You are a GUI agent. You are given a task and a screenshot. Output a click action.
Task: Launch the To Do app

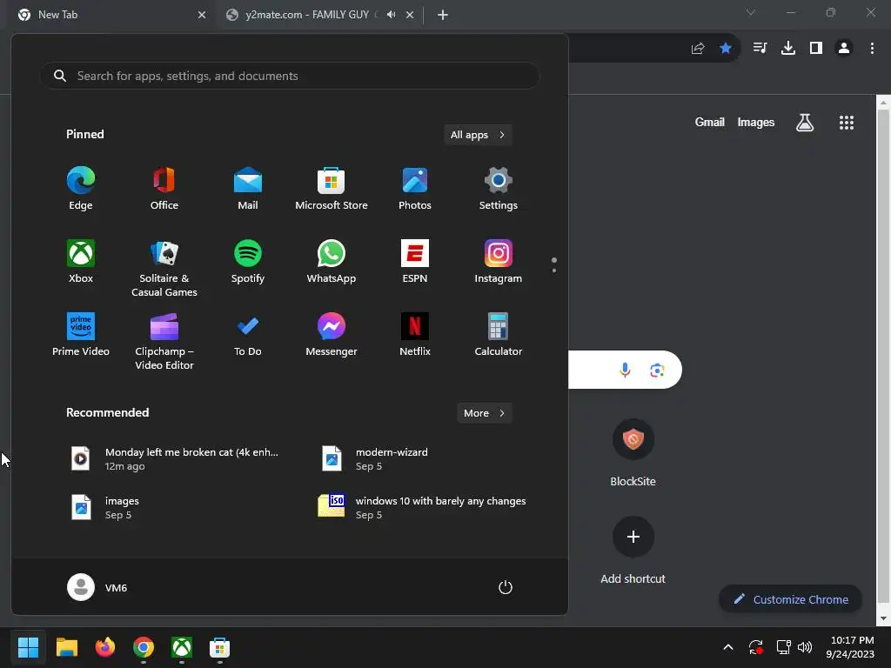click(x=248, y=335)
